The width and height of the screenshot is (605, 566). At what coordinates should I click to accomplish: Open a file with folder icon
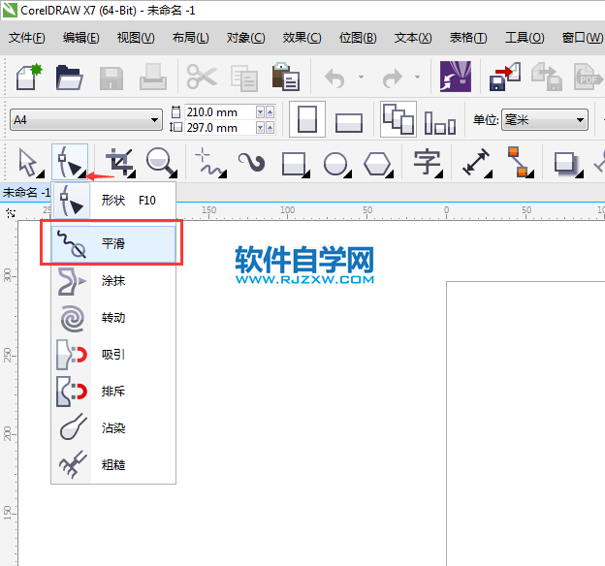tap(69, 78)
